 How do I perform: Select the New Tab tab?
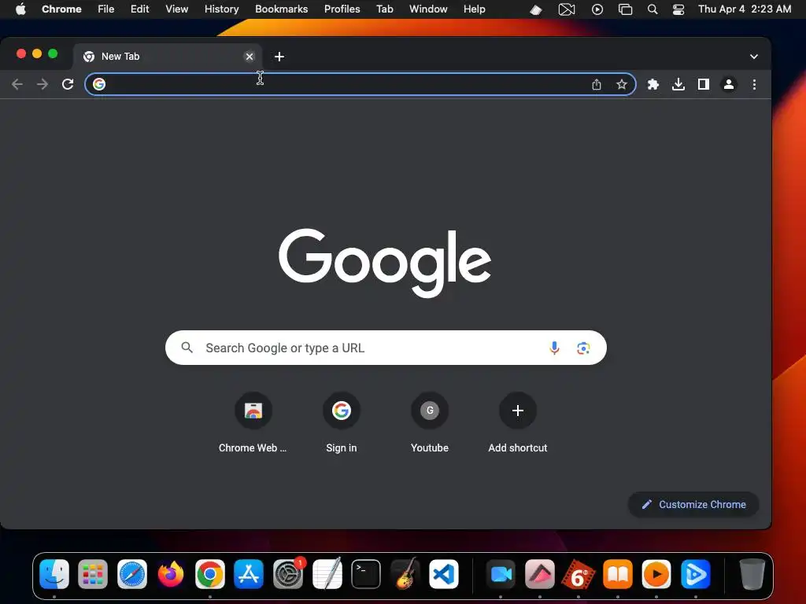(x=168, y=57)
